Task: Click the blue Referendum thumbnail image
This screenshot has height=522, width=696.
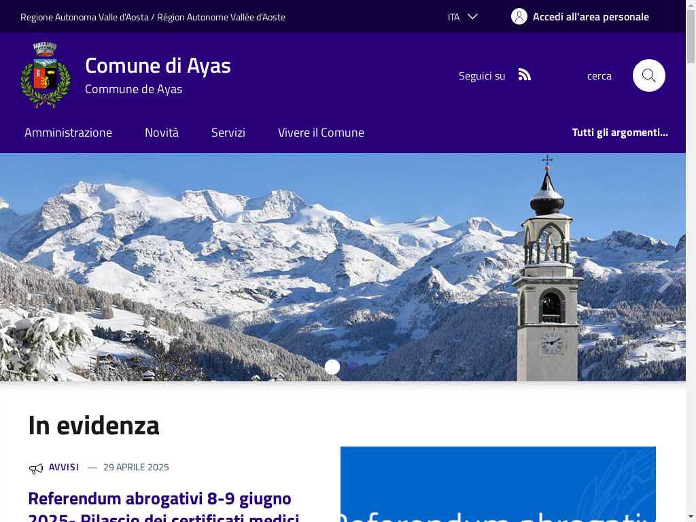Action: point(498,484)
